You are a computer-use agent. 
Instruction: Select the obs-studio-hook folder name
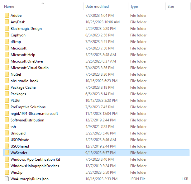25,81
